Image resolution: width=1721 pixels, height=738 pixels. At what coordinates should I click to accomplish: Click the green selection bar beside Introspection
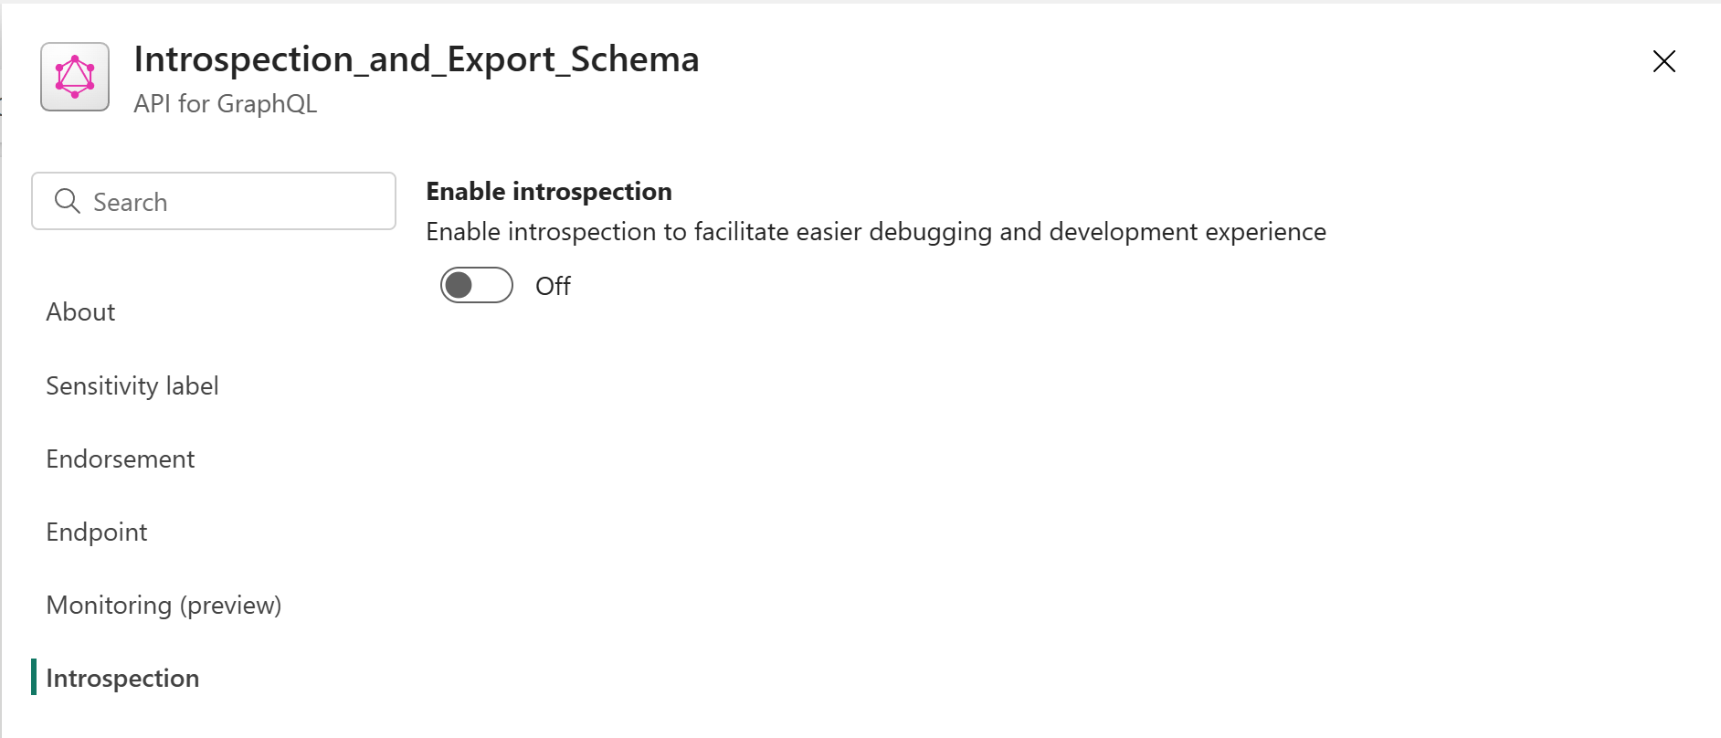click(x=34, y=677)
